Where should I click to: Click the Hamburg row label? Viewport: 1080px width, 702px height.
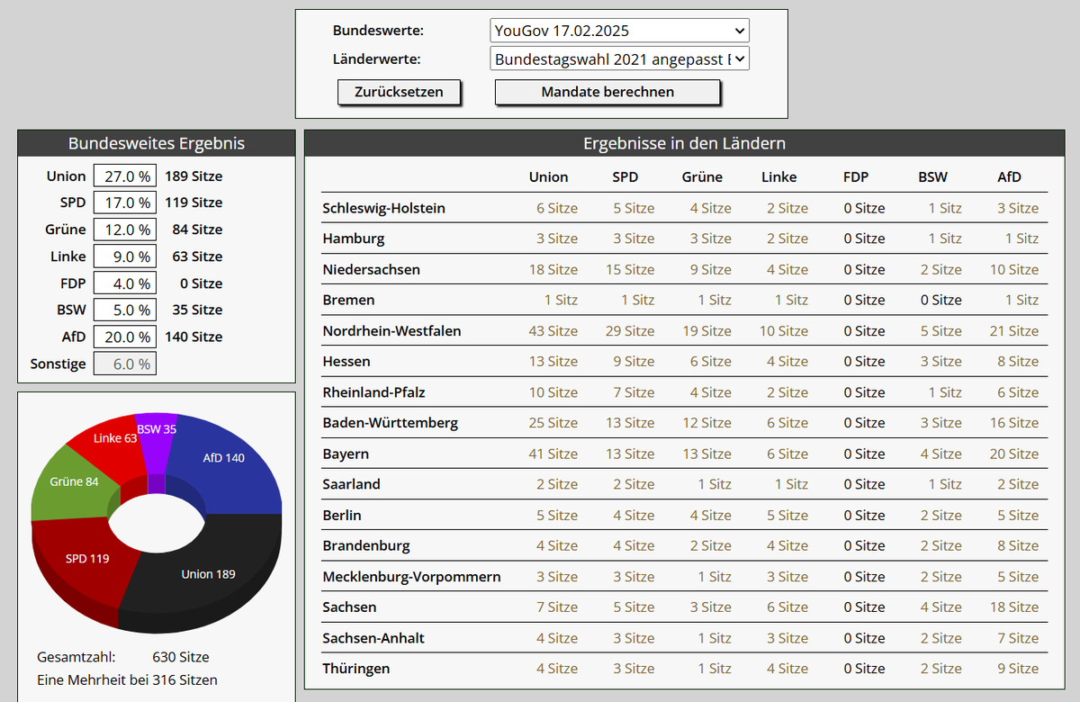(x=354, y=238)
